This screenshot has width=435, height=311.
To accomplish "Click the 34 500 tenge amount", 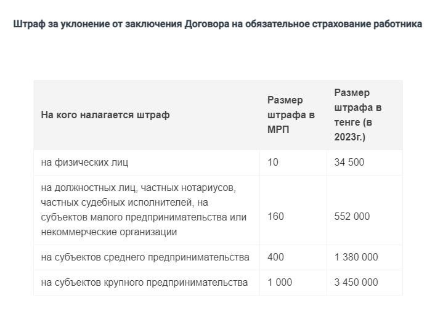I will click(x=349, y=162).
